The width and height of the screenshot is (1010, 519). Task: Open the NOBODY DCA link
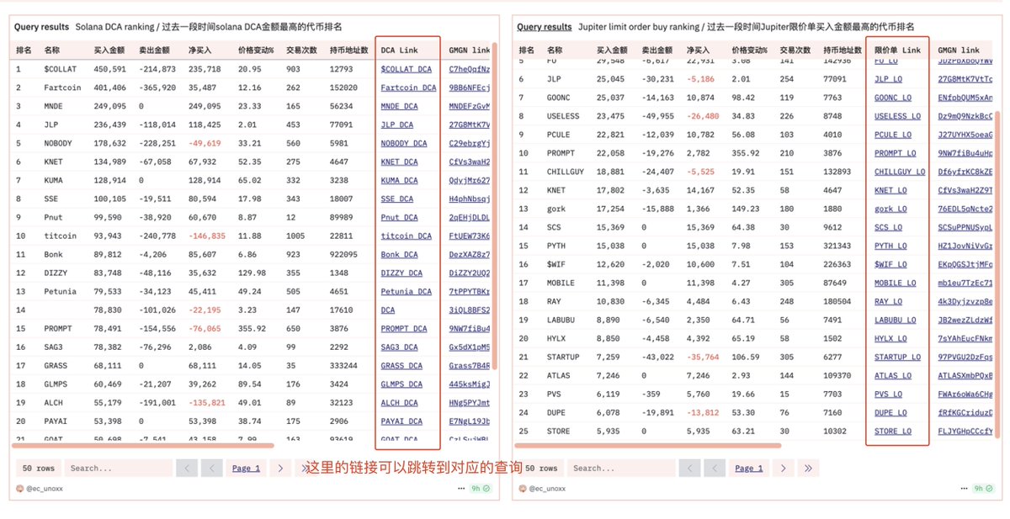point(404,143)
